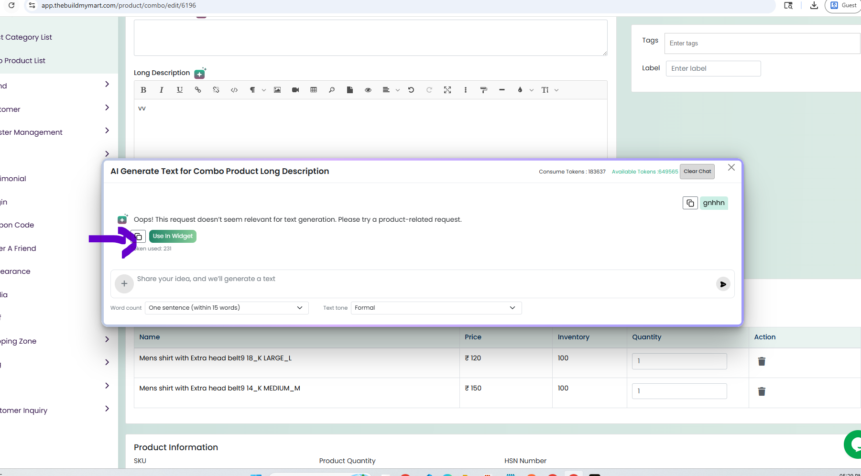The image size is (861, 476).
Task: Open Refer A Friend sidebar item
Action: coord(18,249)
